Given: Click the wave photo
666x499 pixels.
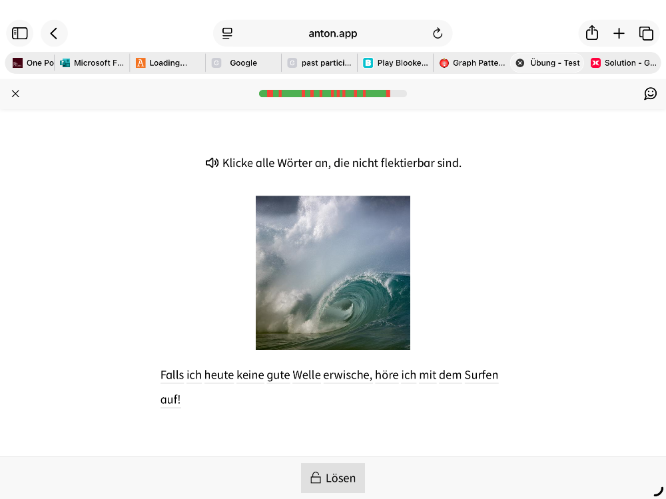Looking at the screenshot, I should 332,273.
